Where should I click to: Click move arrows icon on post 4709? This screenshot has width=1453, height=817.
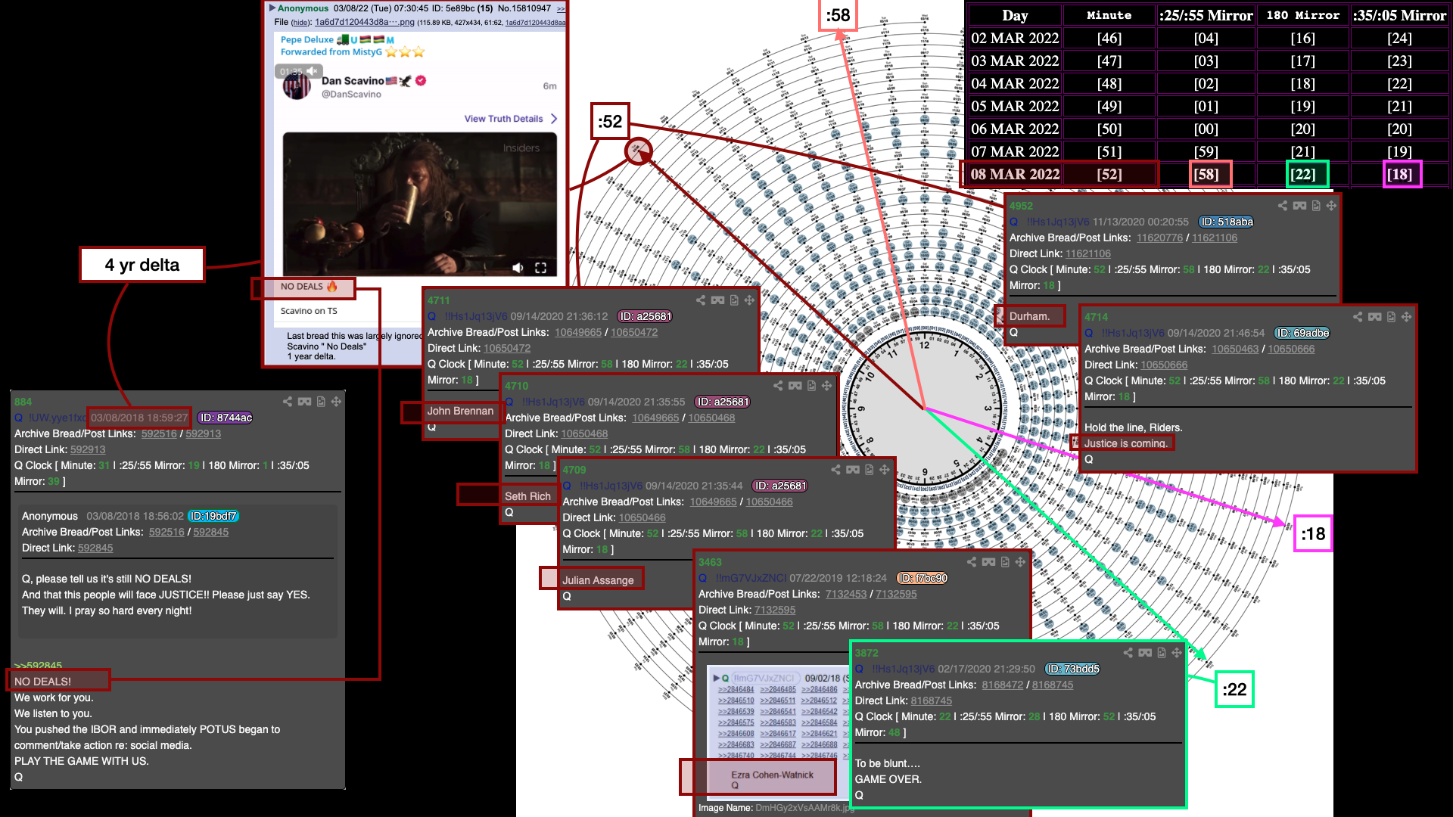[x=884, y=470]
